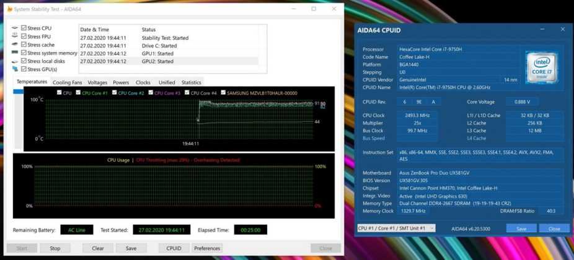Switch to the Cooling Fans tab
This screenshot has height=260, width=574.
pyautogui.click(x=67, y=82)
